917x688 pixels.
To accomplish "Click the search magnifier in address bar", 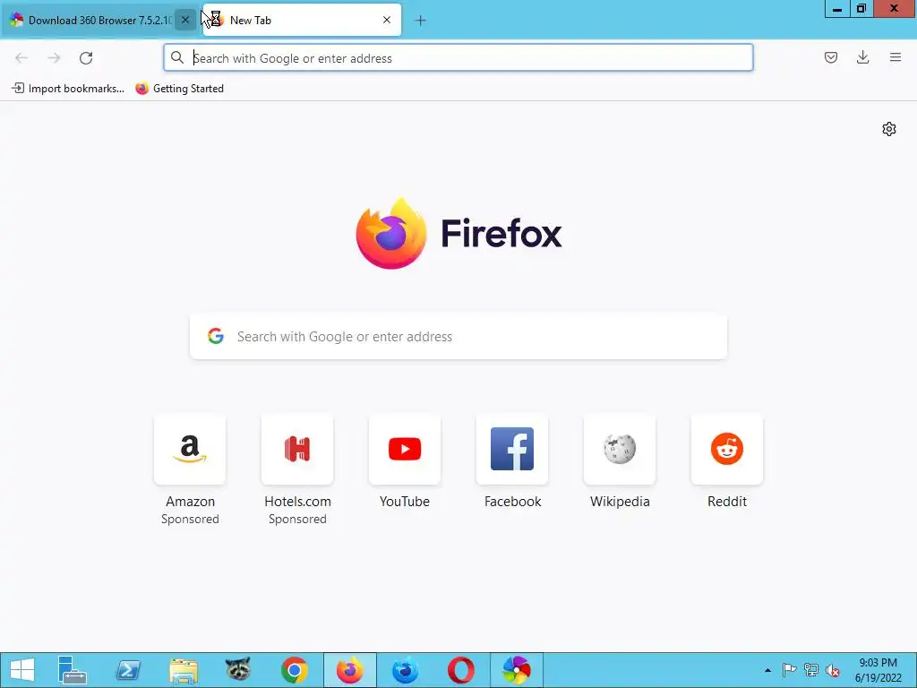I will 176,57.
